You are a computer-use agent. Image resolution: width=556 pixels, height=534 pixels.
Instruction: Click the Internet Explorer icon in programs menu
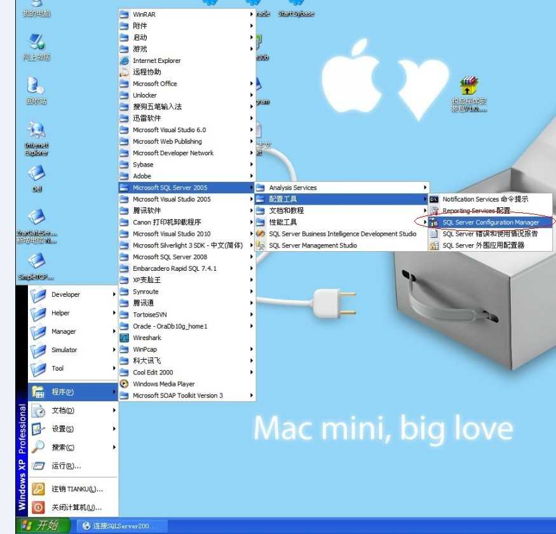124,60
